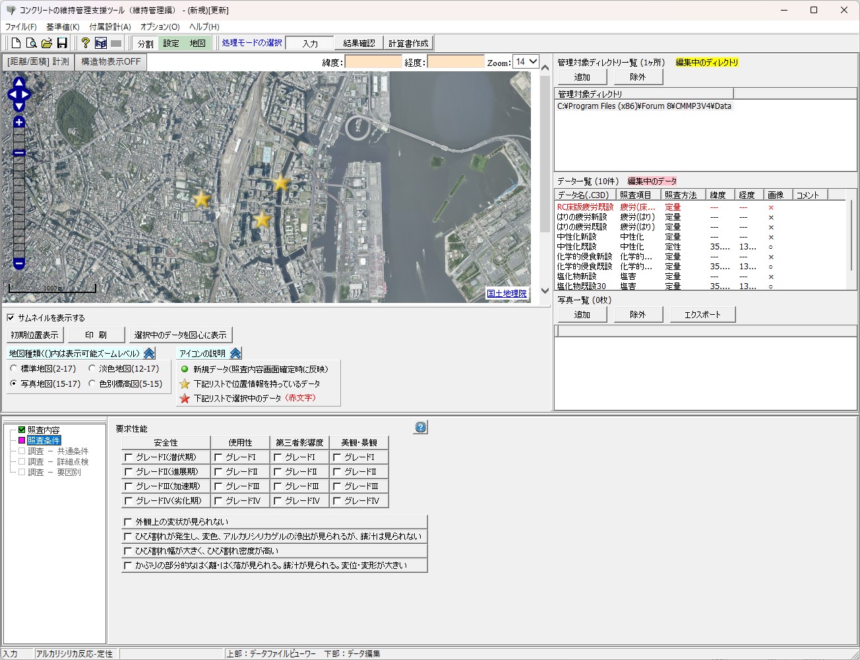Open a file with the folder icon
The width and height of the screenshot is (860, 660).
tap(47, 44)
